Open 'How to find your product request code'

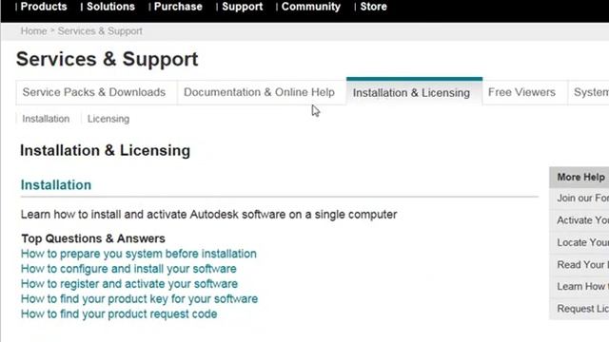coord(119,314)
